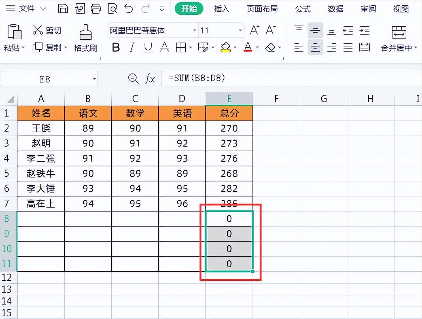This screenshot has width=422, height=319.
Task: Open the border style dropdown arrow
Action: [190, 47]
